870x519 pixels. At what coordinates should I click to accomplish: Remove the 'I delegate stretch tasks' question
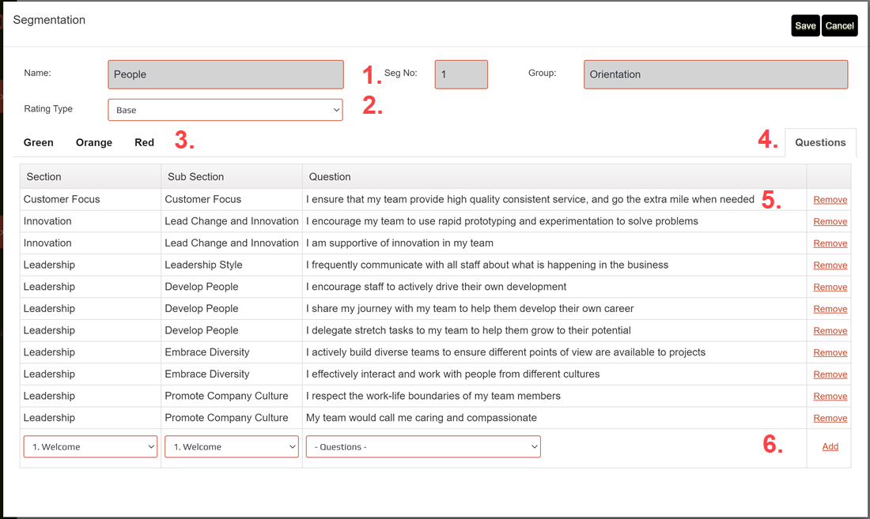tap(830, 330)
